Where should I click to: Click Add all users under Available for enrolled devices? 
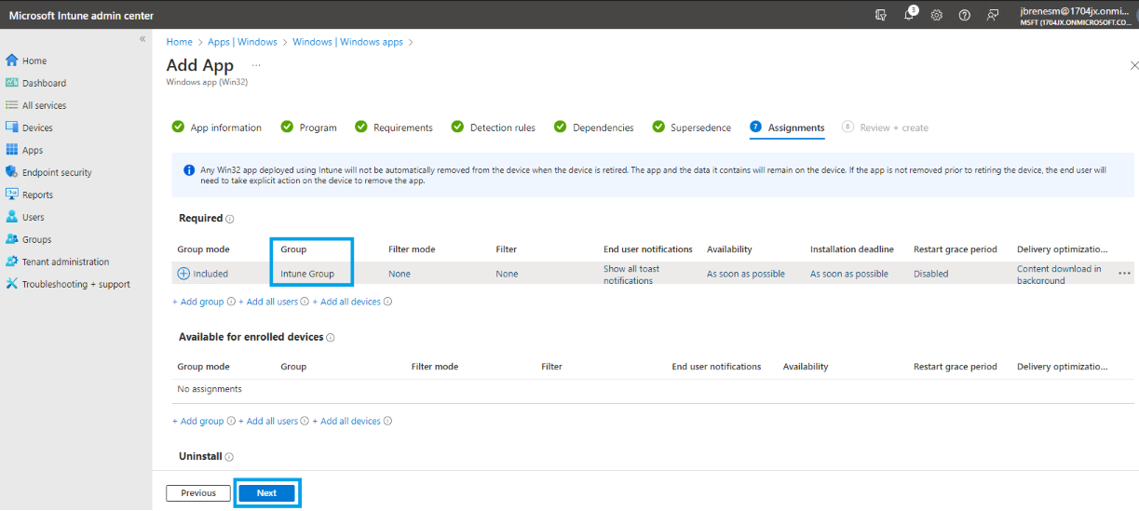pos(268,421)
